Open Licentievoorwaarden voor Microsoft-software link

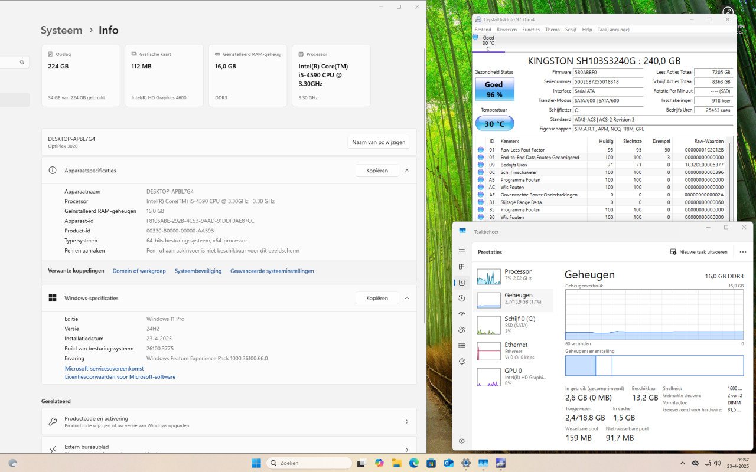(120, 376)
